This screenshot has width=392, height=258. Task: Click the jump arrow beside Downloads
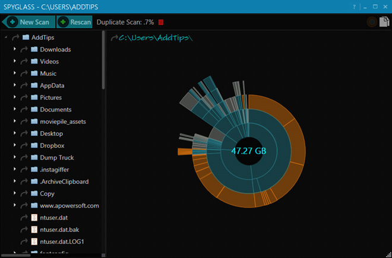coord(24,49)
